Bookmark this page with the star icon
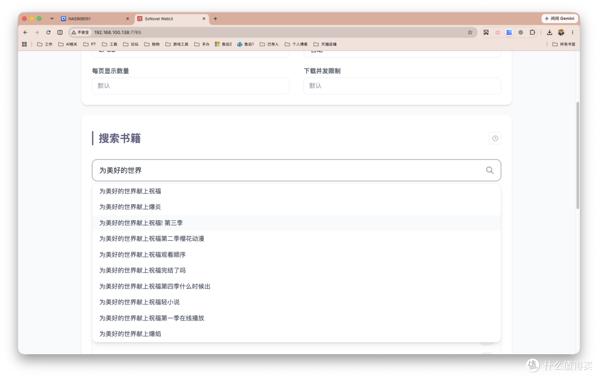 470,33
